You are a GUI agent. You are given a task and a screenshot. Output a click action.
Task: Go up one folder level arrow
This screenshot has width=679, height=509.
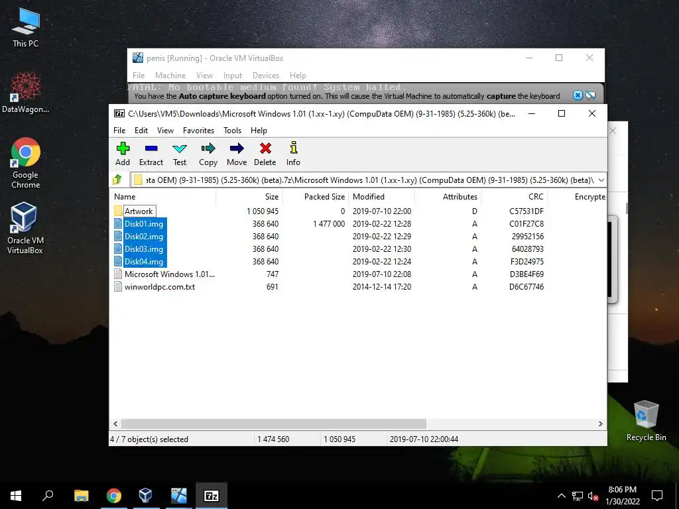(x=117, y=180)
